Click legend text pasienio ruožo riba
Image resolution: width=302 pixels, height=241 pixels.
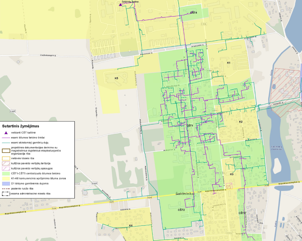tap(22, 188)
